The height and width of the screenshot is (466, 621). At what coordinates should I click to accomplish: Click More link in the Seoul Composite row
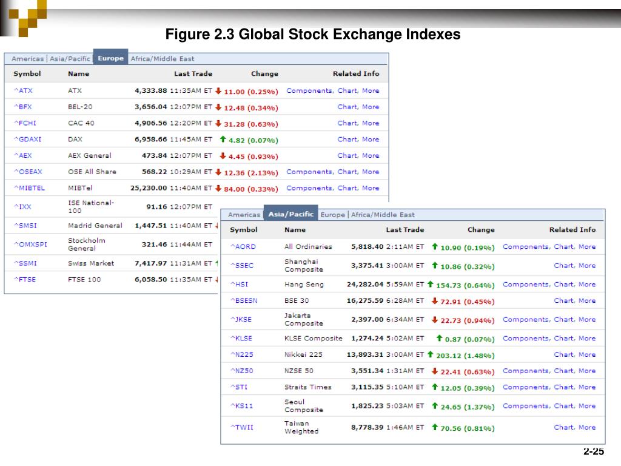point(587,406)
